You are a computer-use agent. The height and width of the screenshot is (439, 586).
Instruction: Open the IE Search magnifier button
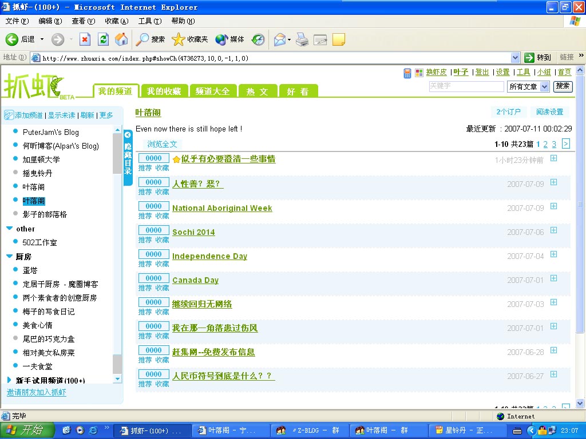tap(151, 39)
